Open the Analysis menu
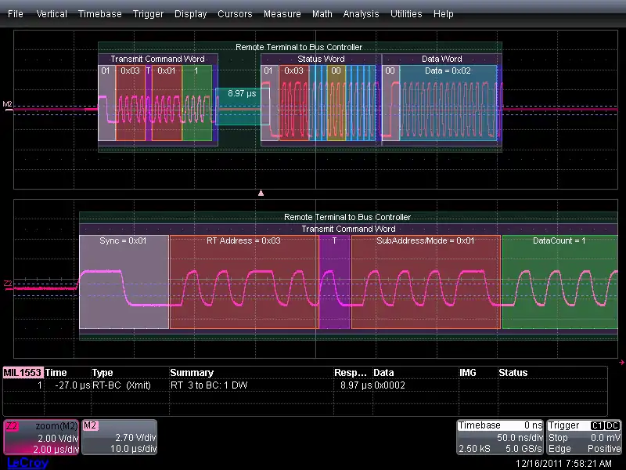626x470 pixels. click(361, 14)
